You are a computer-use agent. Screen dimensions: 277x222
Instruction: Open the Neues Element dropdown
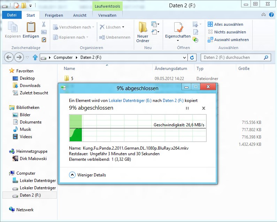tap(155, 24)
